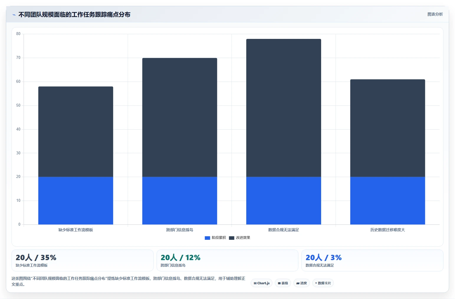Open the 图表分析 label in the header
The width and height of the screenshot is (455, 299).
(435, 14)
